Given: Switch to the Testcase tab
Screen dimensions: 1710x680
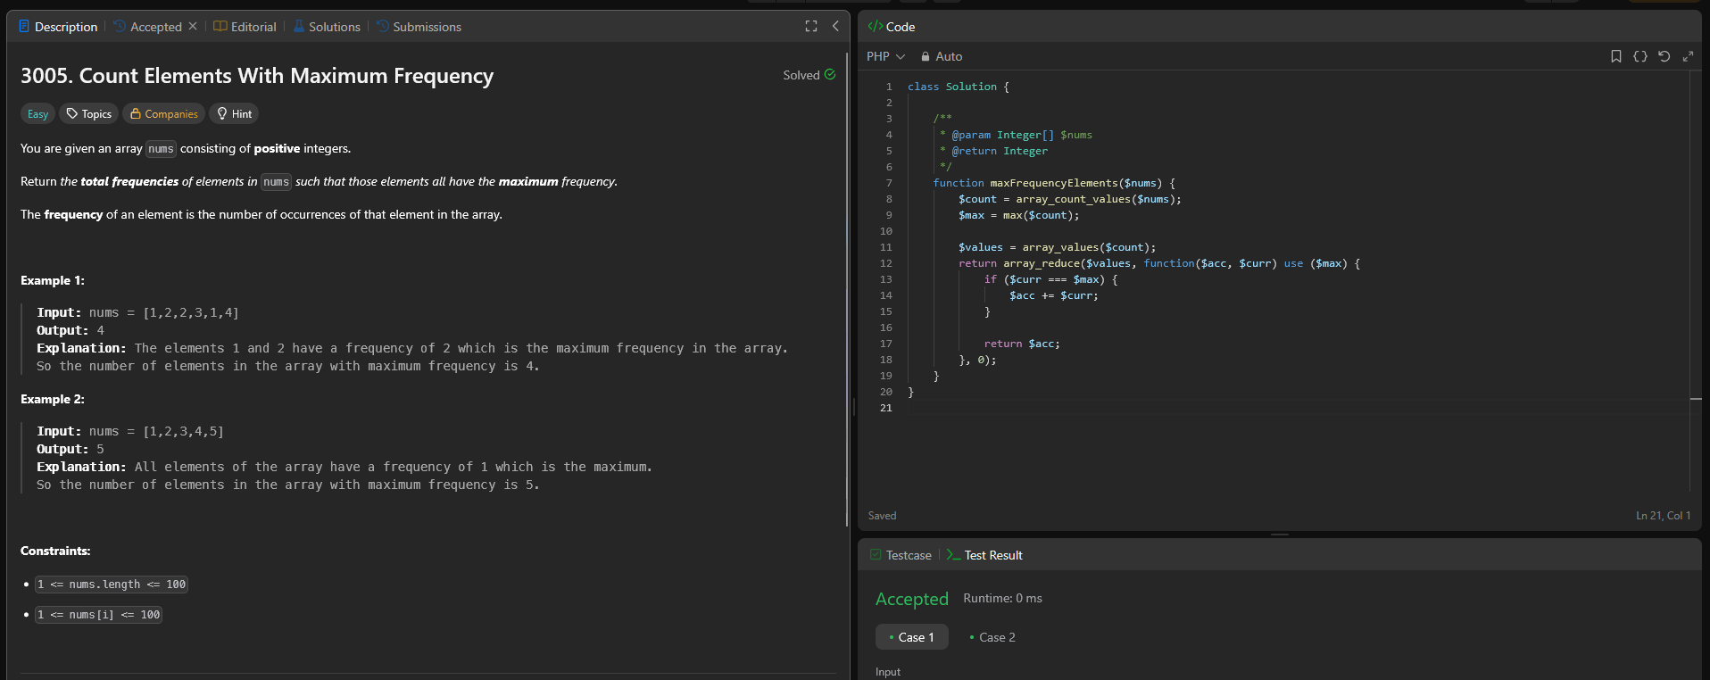Looking at the screenshot, I should [x=901, y=555].
